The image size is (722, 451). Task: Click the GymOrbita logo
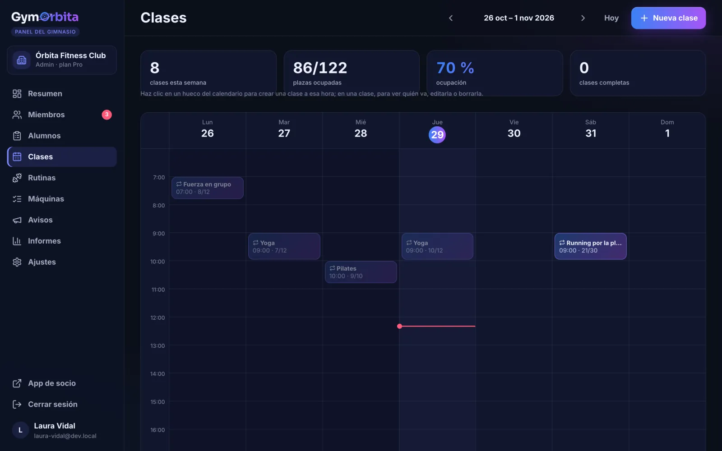pyautogui.click(x=45, y=17)
